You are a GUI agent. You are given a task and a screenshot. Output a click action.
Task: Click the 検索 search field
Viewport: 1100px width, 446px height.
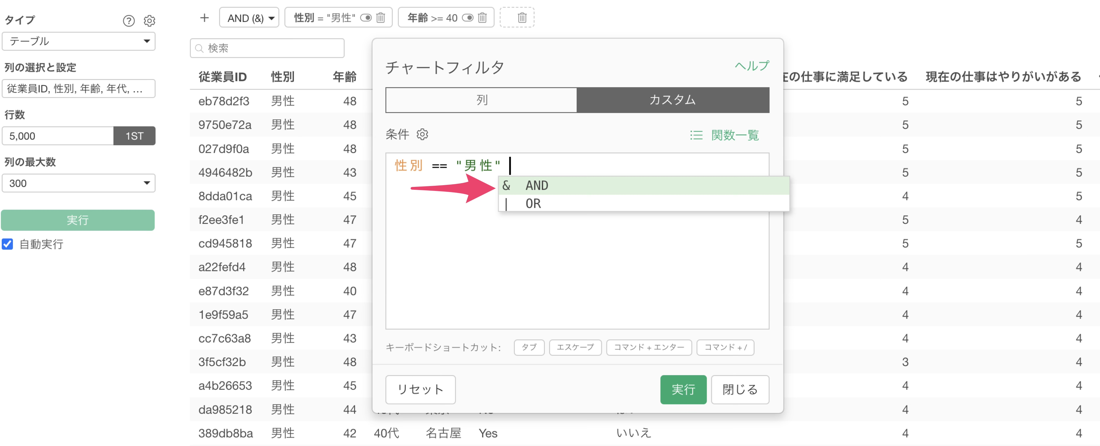267,48
